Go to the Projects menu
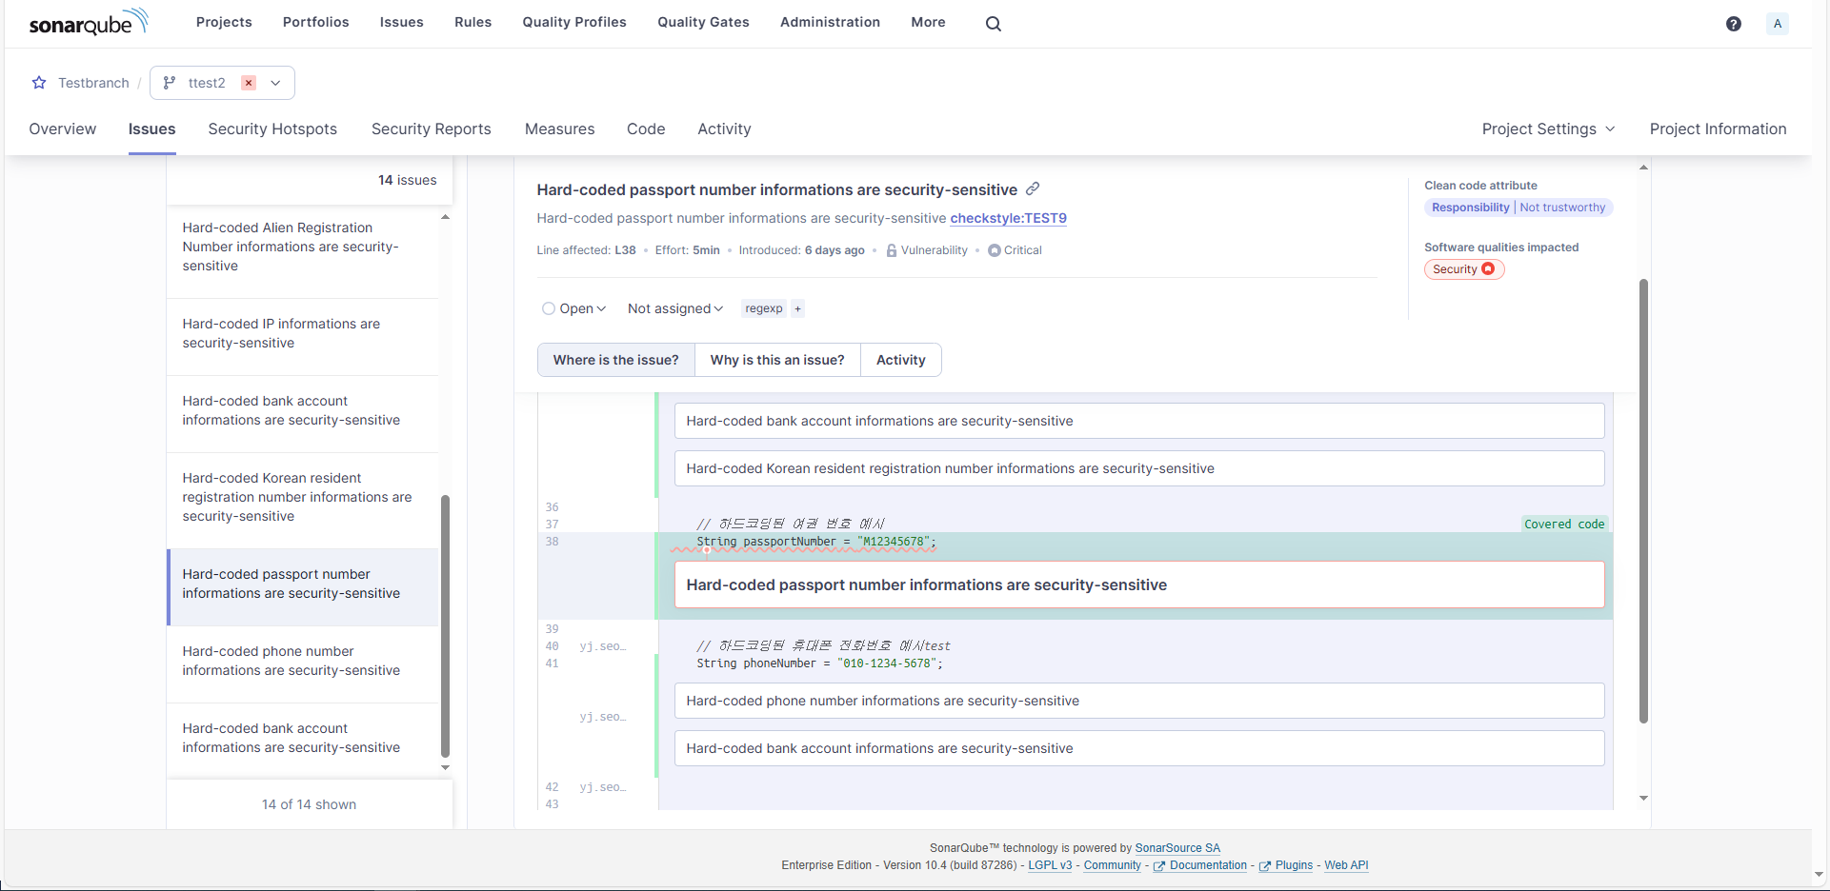The height and width of the screenshot is (891, 1830). point(224,22)
